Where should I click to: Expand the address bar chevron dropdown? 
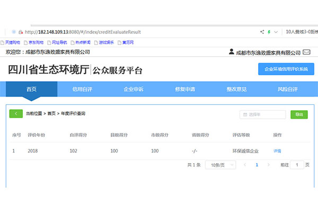pos(276,32)
